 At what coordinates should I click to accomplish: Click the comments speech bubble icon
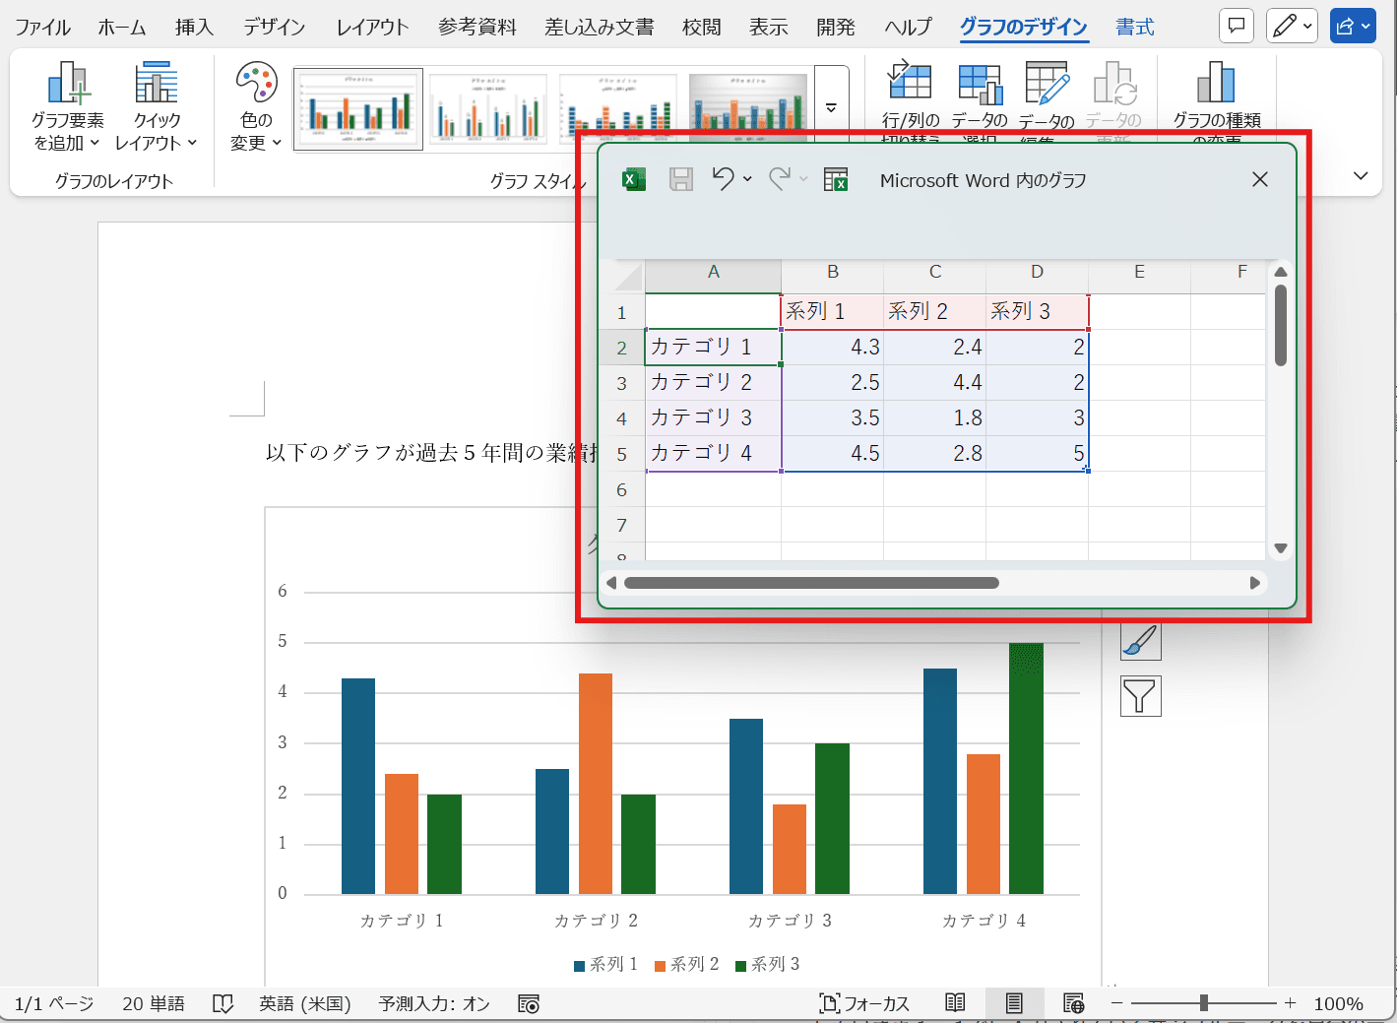(1237, 27)
